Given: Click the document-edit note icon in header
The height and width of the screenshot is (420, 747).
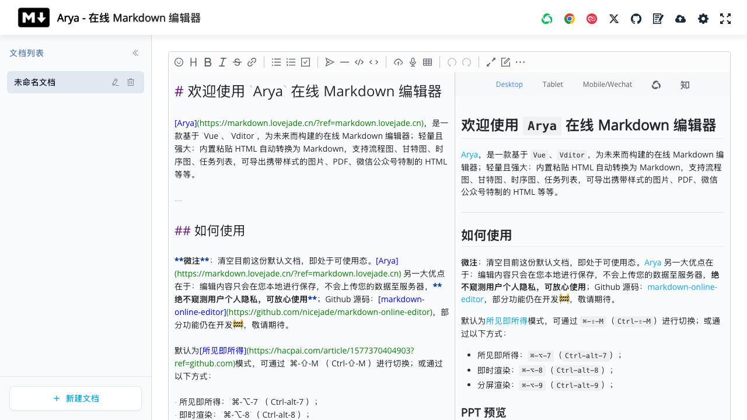Looking at the screenshot, I should tap(658, 19).
